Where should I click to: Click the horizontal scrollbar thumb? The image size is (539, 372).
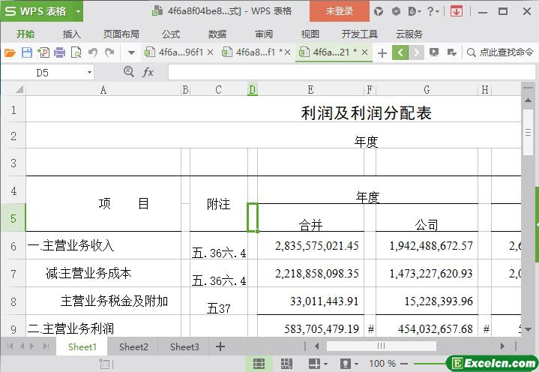point(381,346)
